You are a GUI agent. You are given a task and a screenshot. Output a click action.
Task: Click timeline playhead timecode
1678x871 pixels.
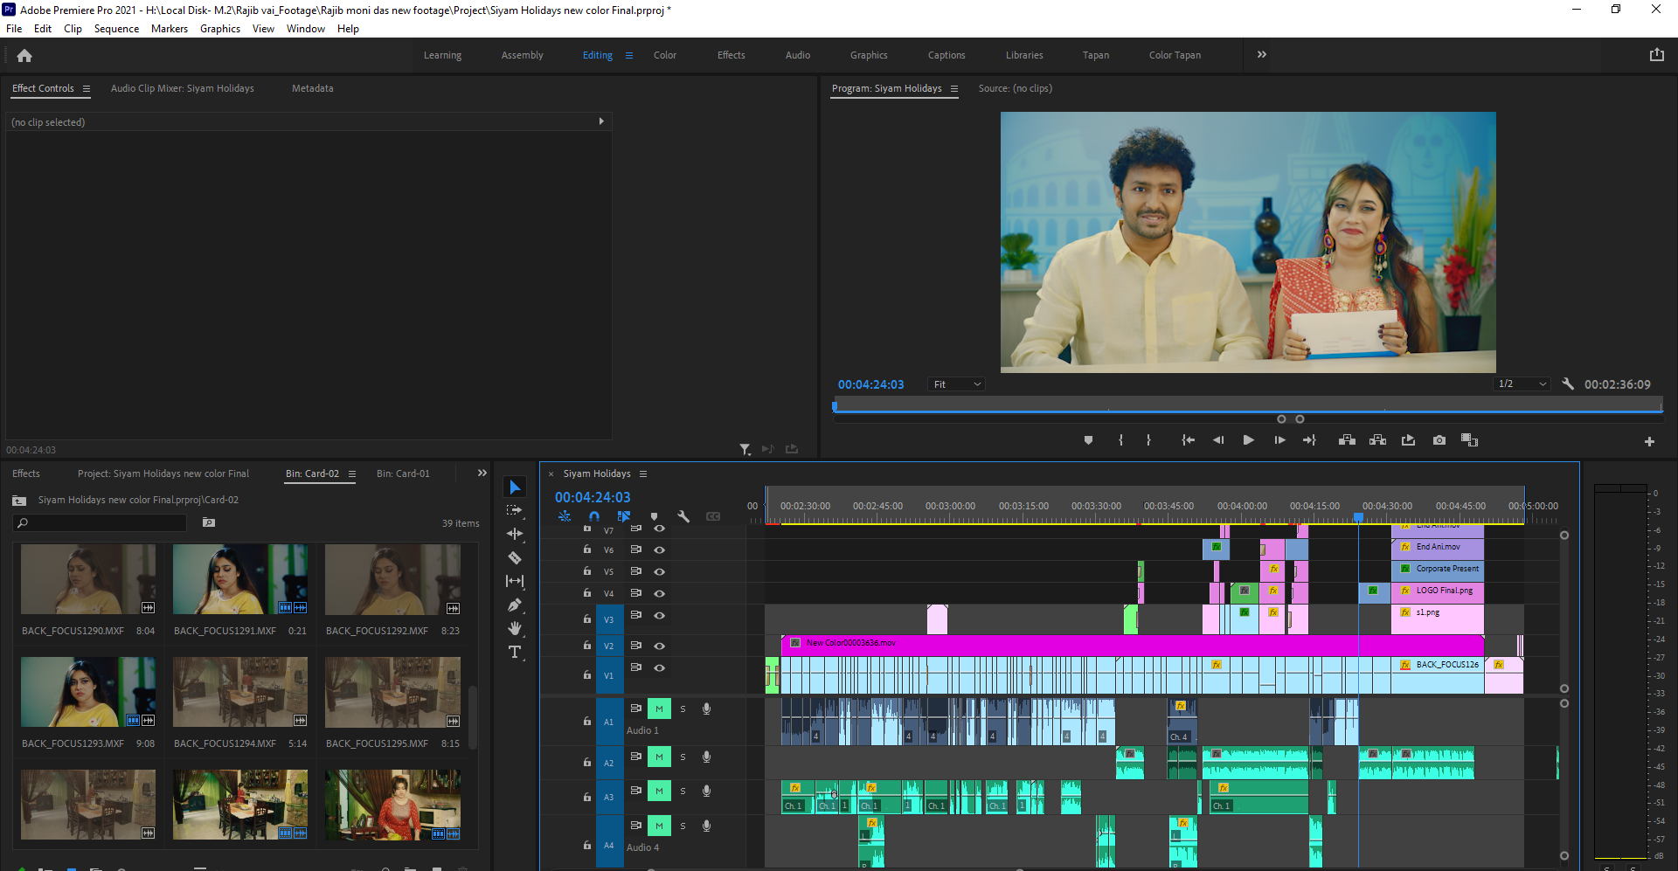point(593,497)
